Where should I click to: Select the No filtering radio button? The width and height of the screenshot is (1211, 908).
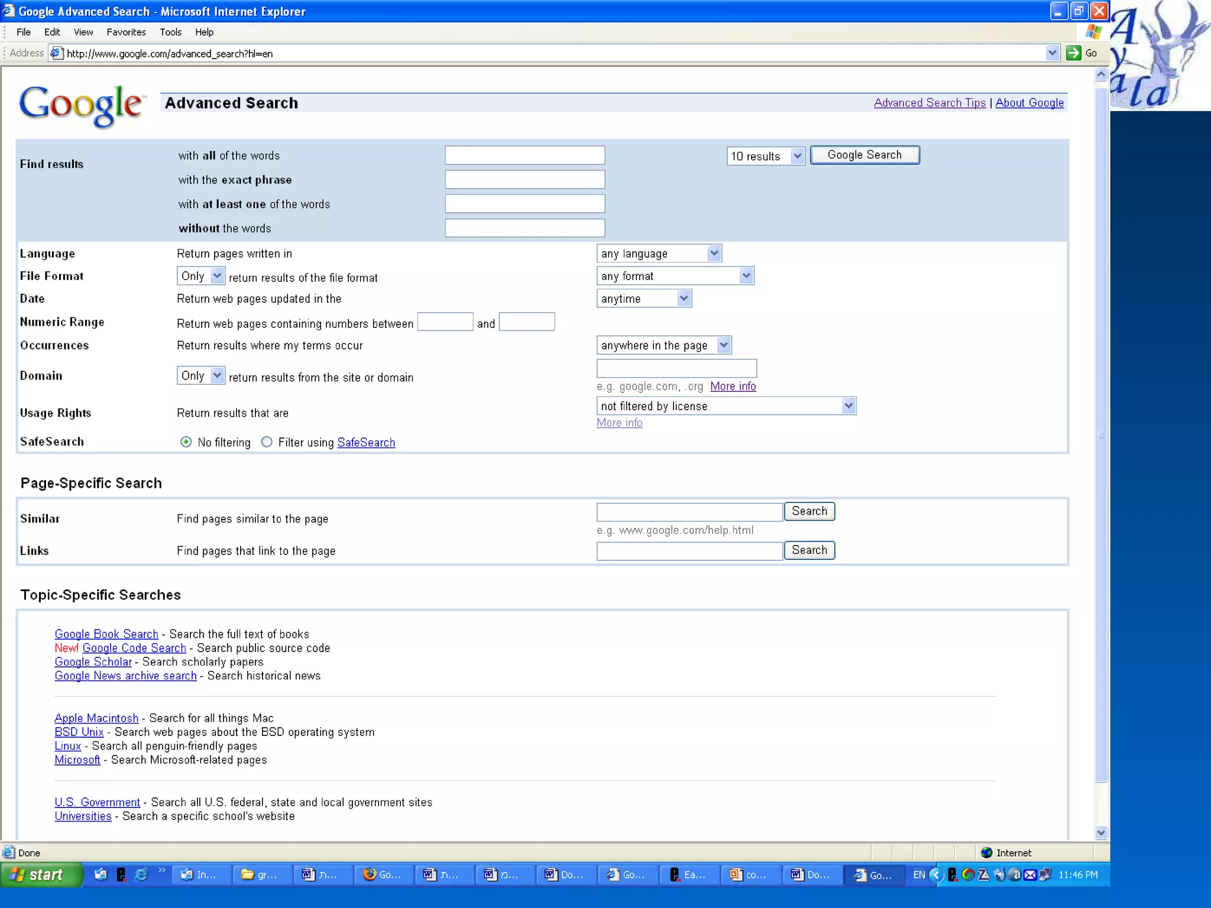186,442
